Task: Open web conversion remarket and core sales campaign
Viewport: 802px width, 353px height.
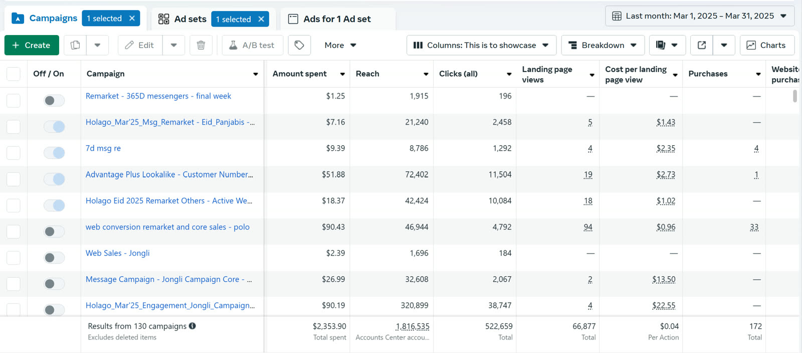Action: pyautogui.click(x=167, y=227)
